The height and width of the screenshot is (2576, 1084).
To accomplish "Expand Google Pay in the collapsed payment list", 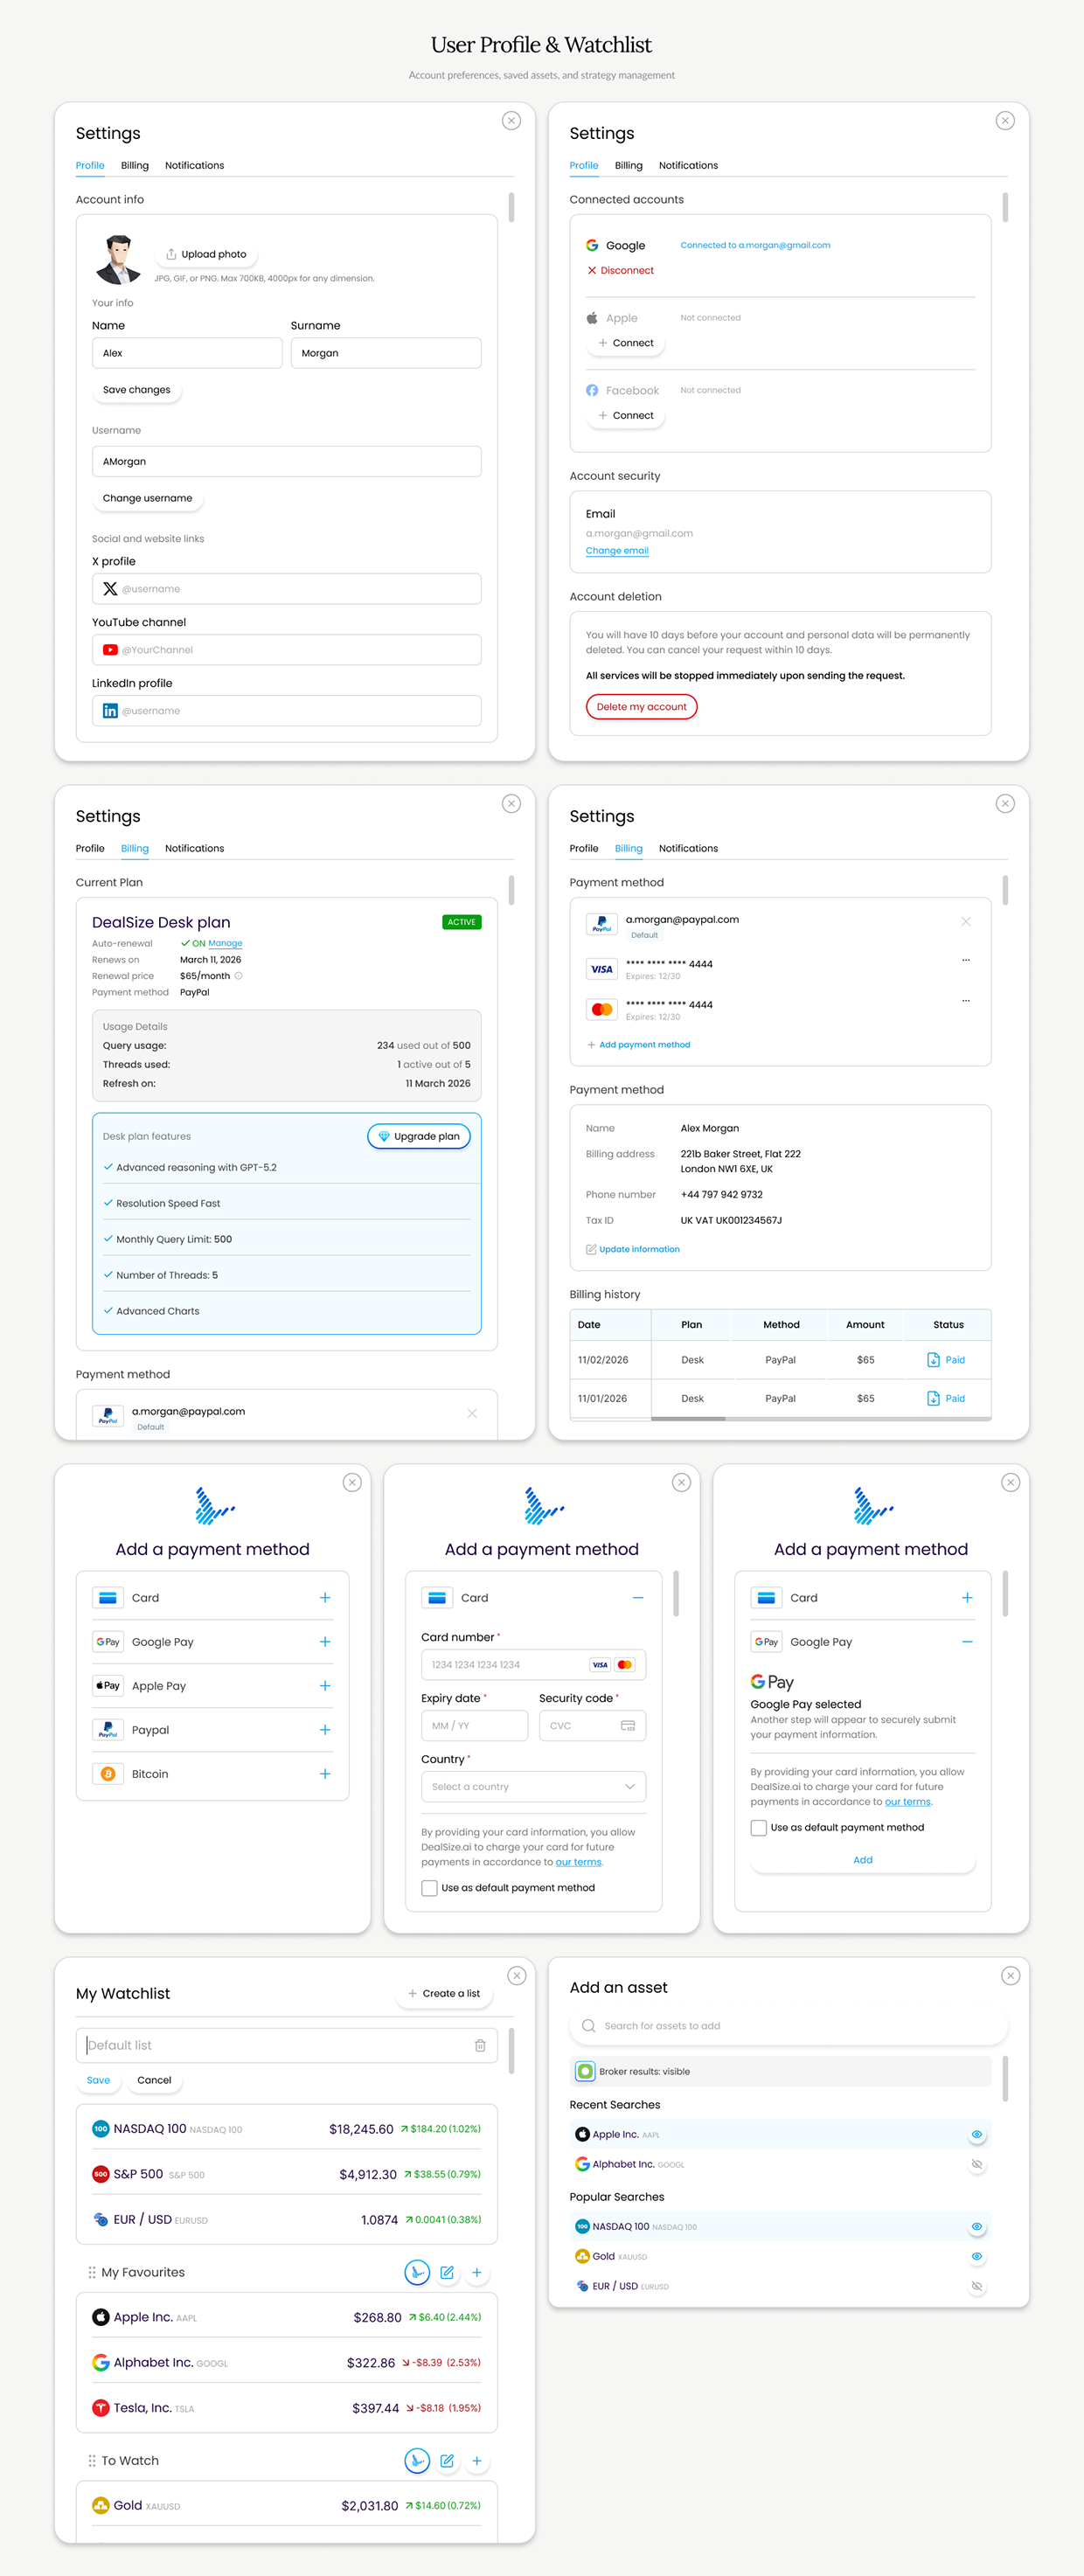I will coord(325,1642).
